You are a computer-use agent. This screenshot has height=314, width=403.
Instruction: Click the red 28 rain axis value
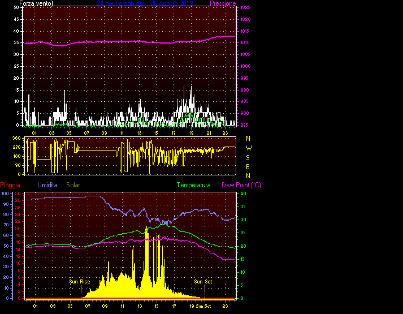tap(18, 200)
